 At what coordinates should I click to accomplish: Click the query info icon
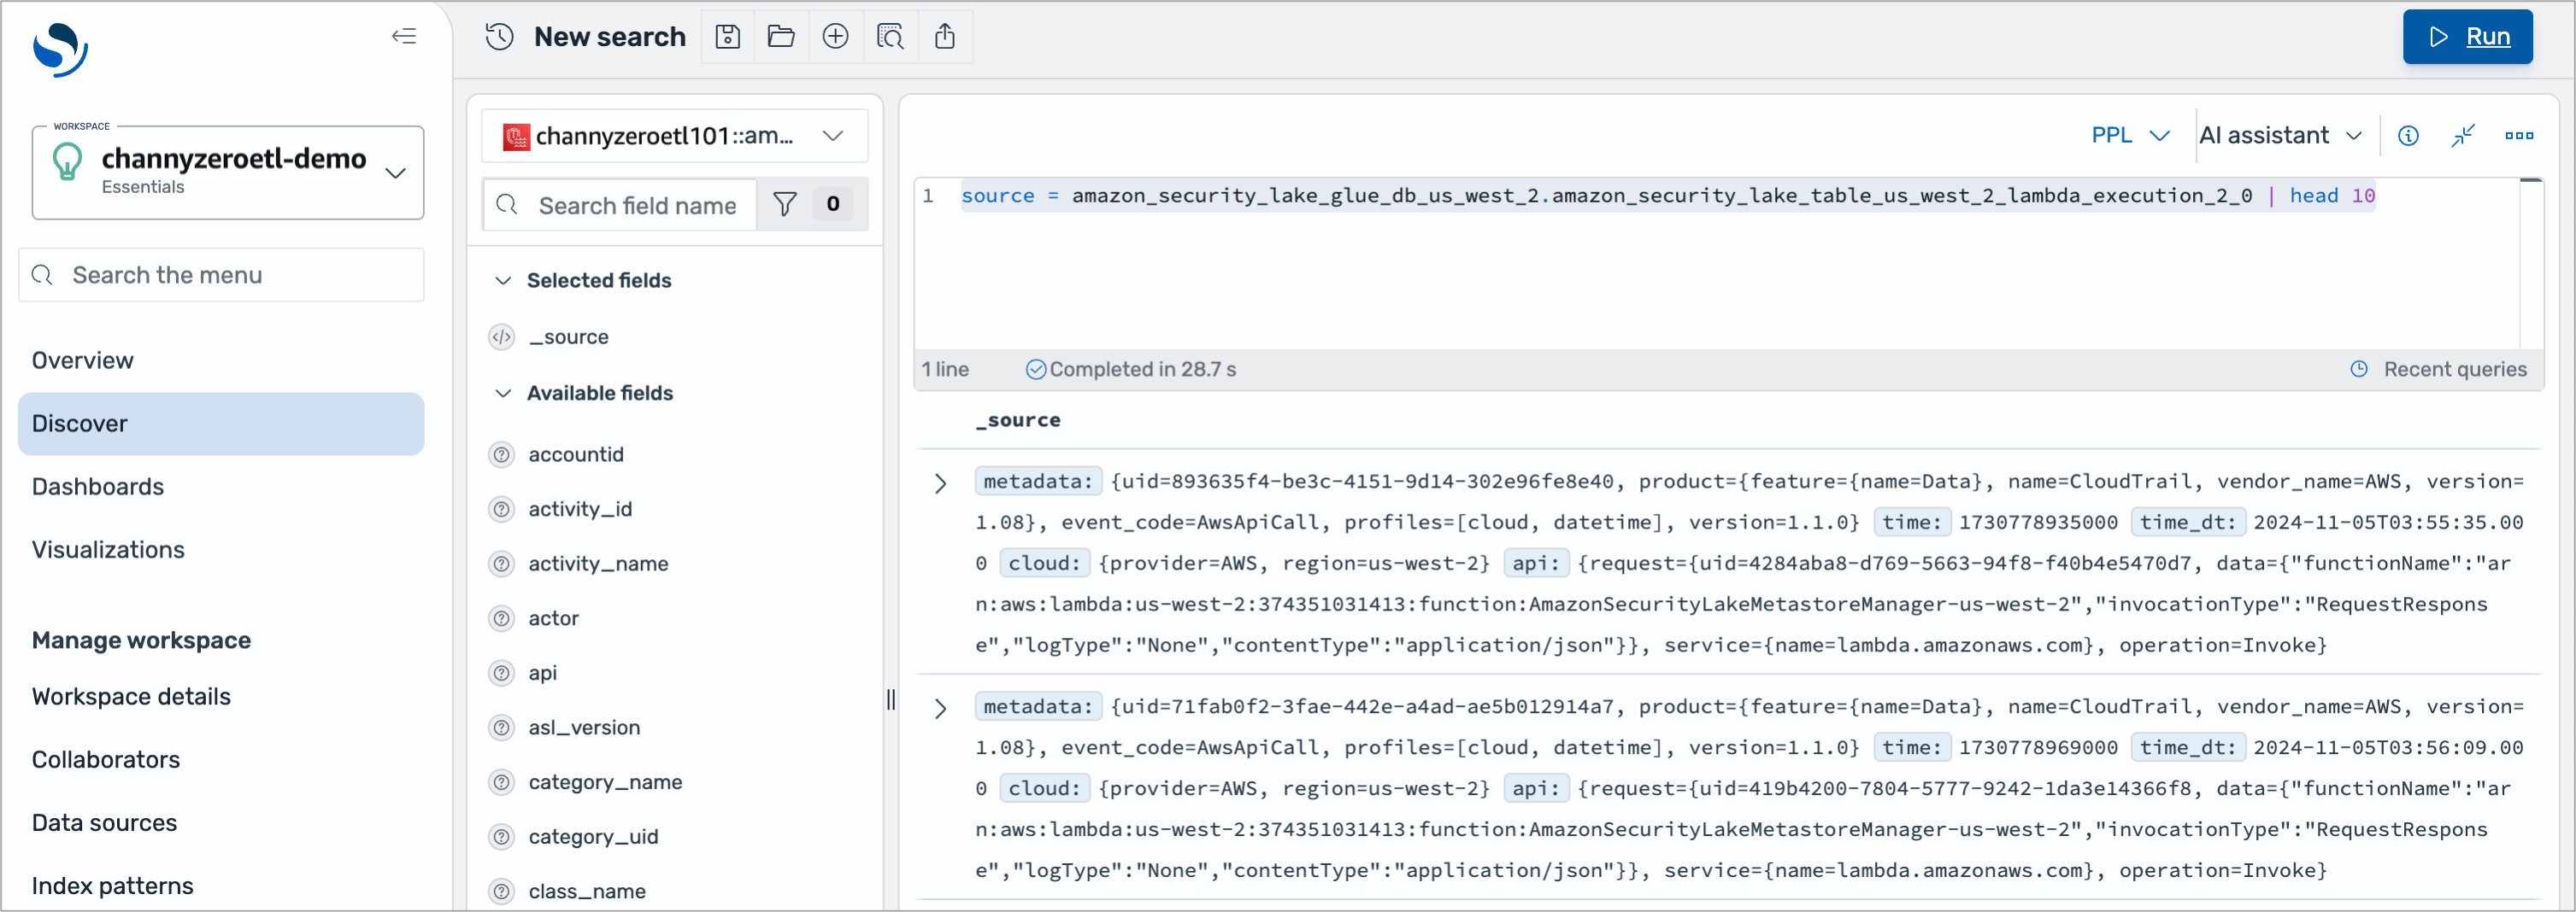pos(2408,136)
